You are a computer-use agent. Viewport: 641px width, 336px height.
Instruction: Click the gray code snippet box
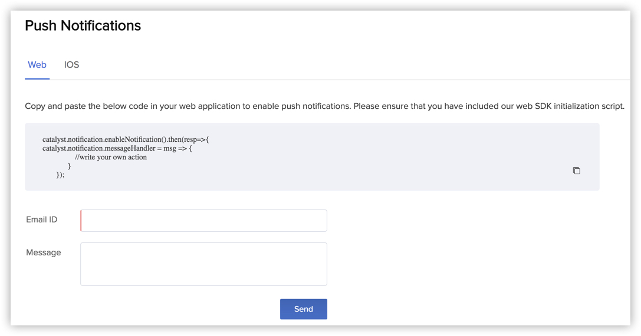coord(312,157)
